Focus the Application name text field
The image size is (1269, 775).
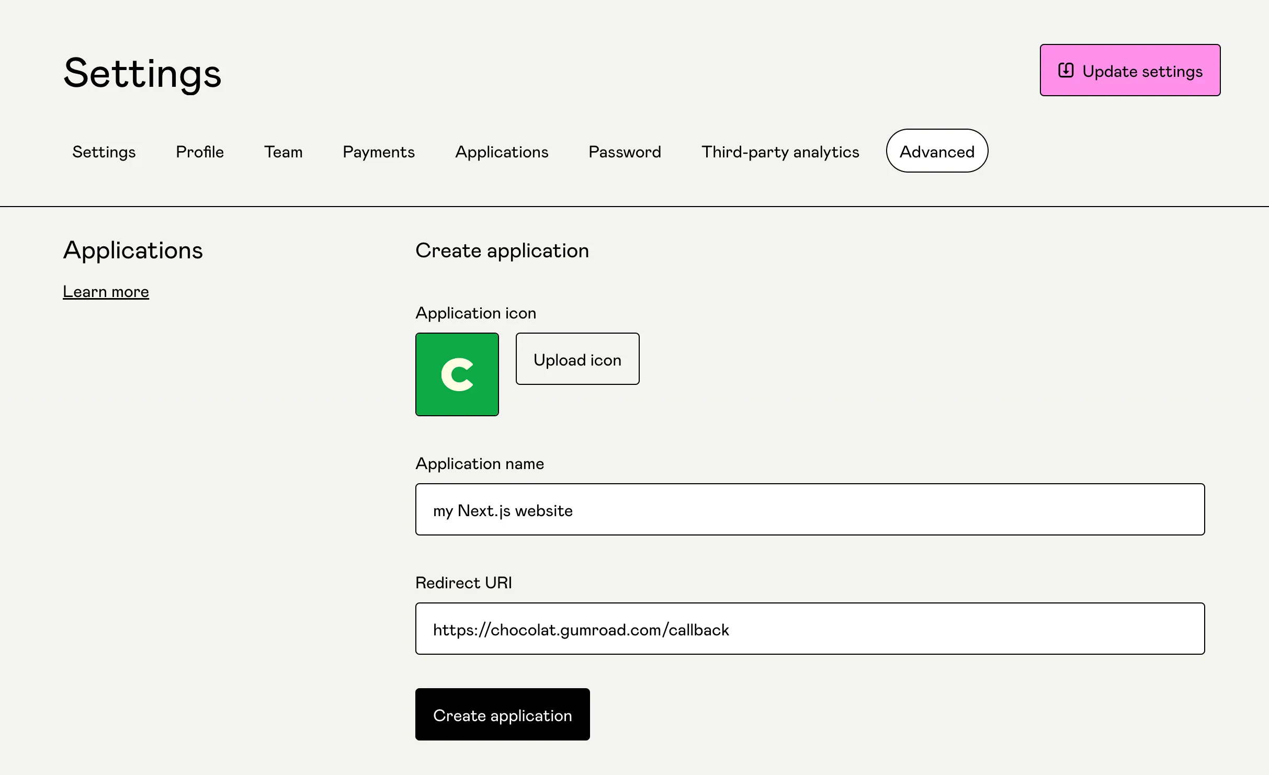(809, 509)
